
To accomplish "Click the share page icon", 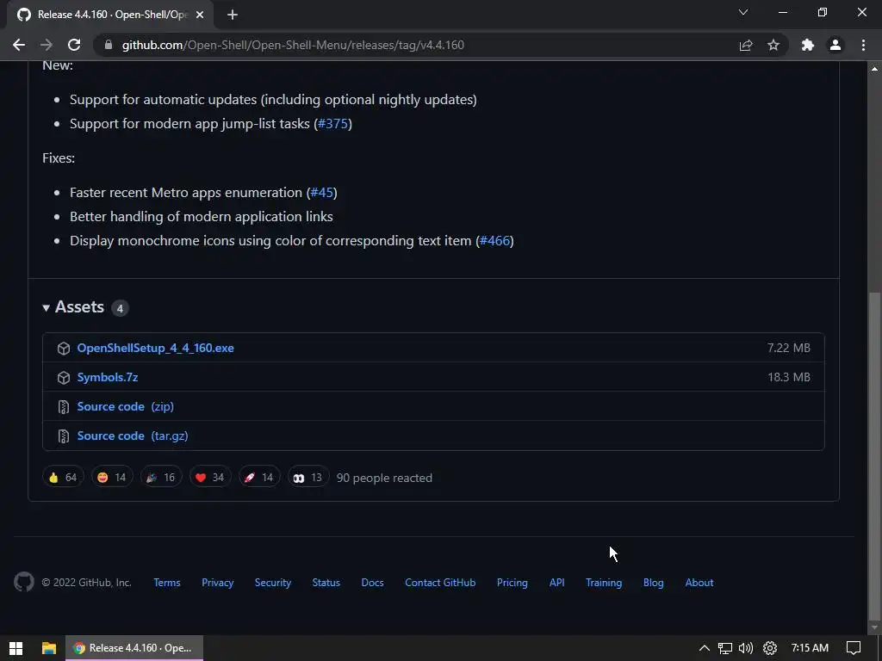I will click(x=746, y=45).
